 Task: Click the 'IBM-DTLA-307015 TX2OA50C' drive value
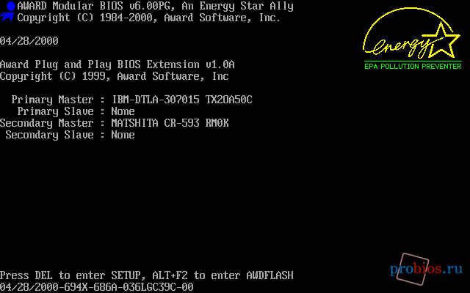tap(181, 100)
